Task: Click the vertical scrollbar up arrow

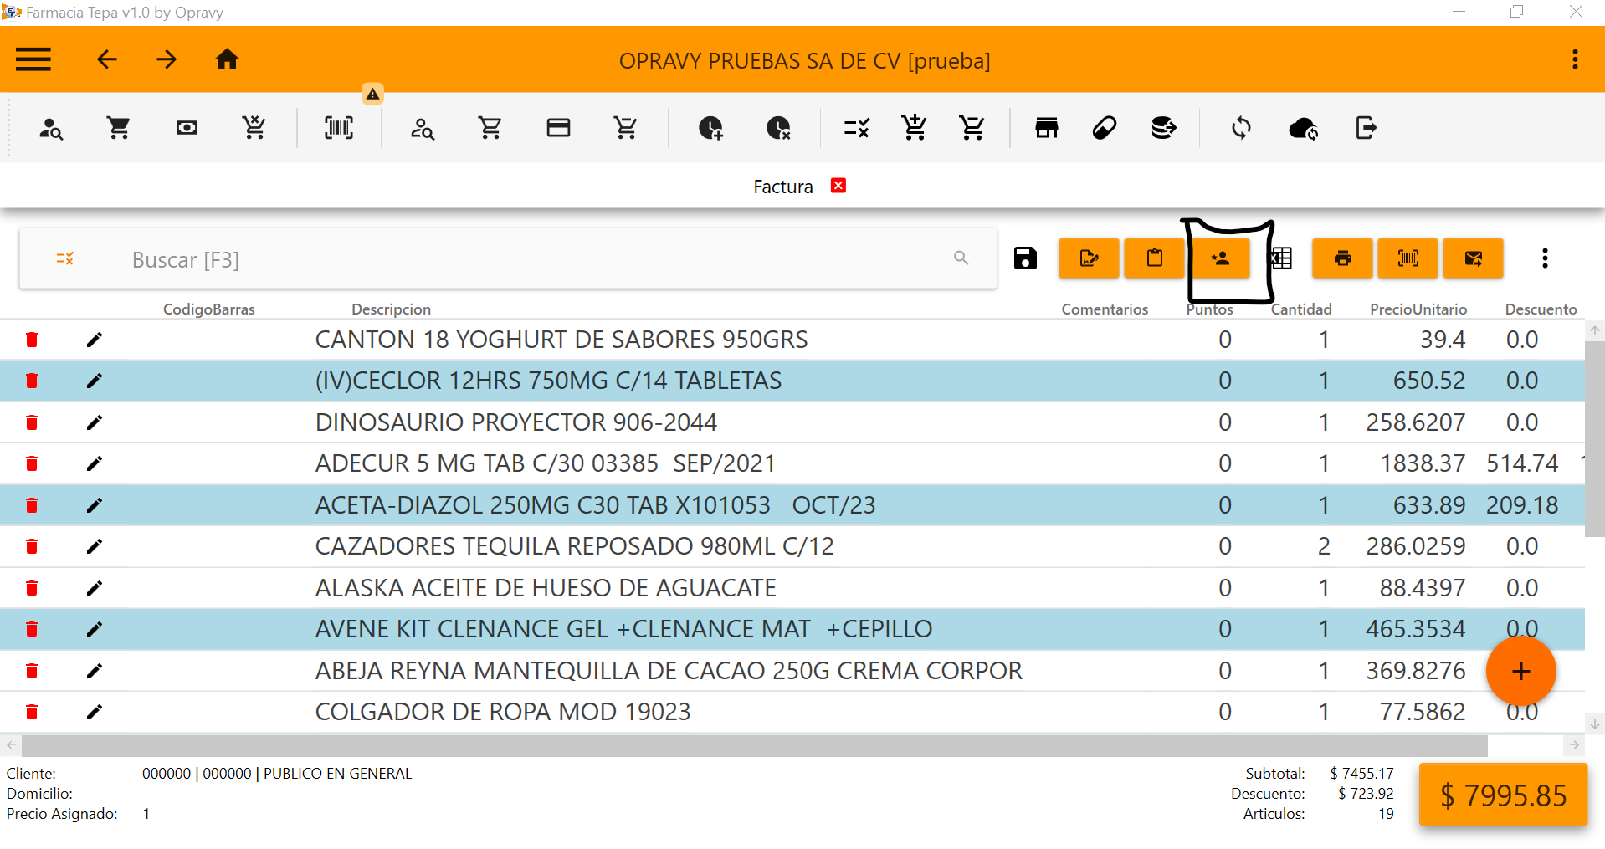Action: (1595, 330)
